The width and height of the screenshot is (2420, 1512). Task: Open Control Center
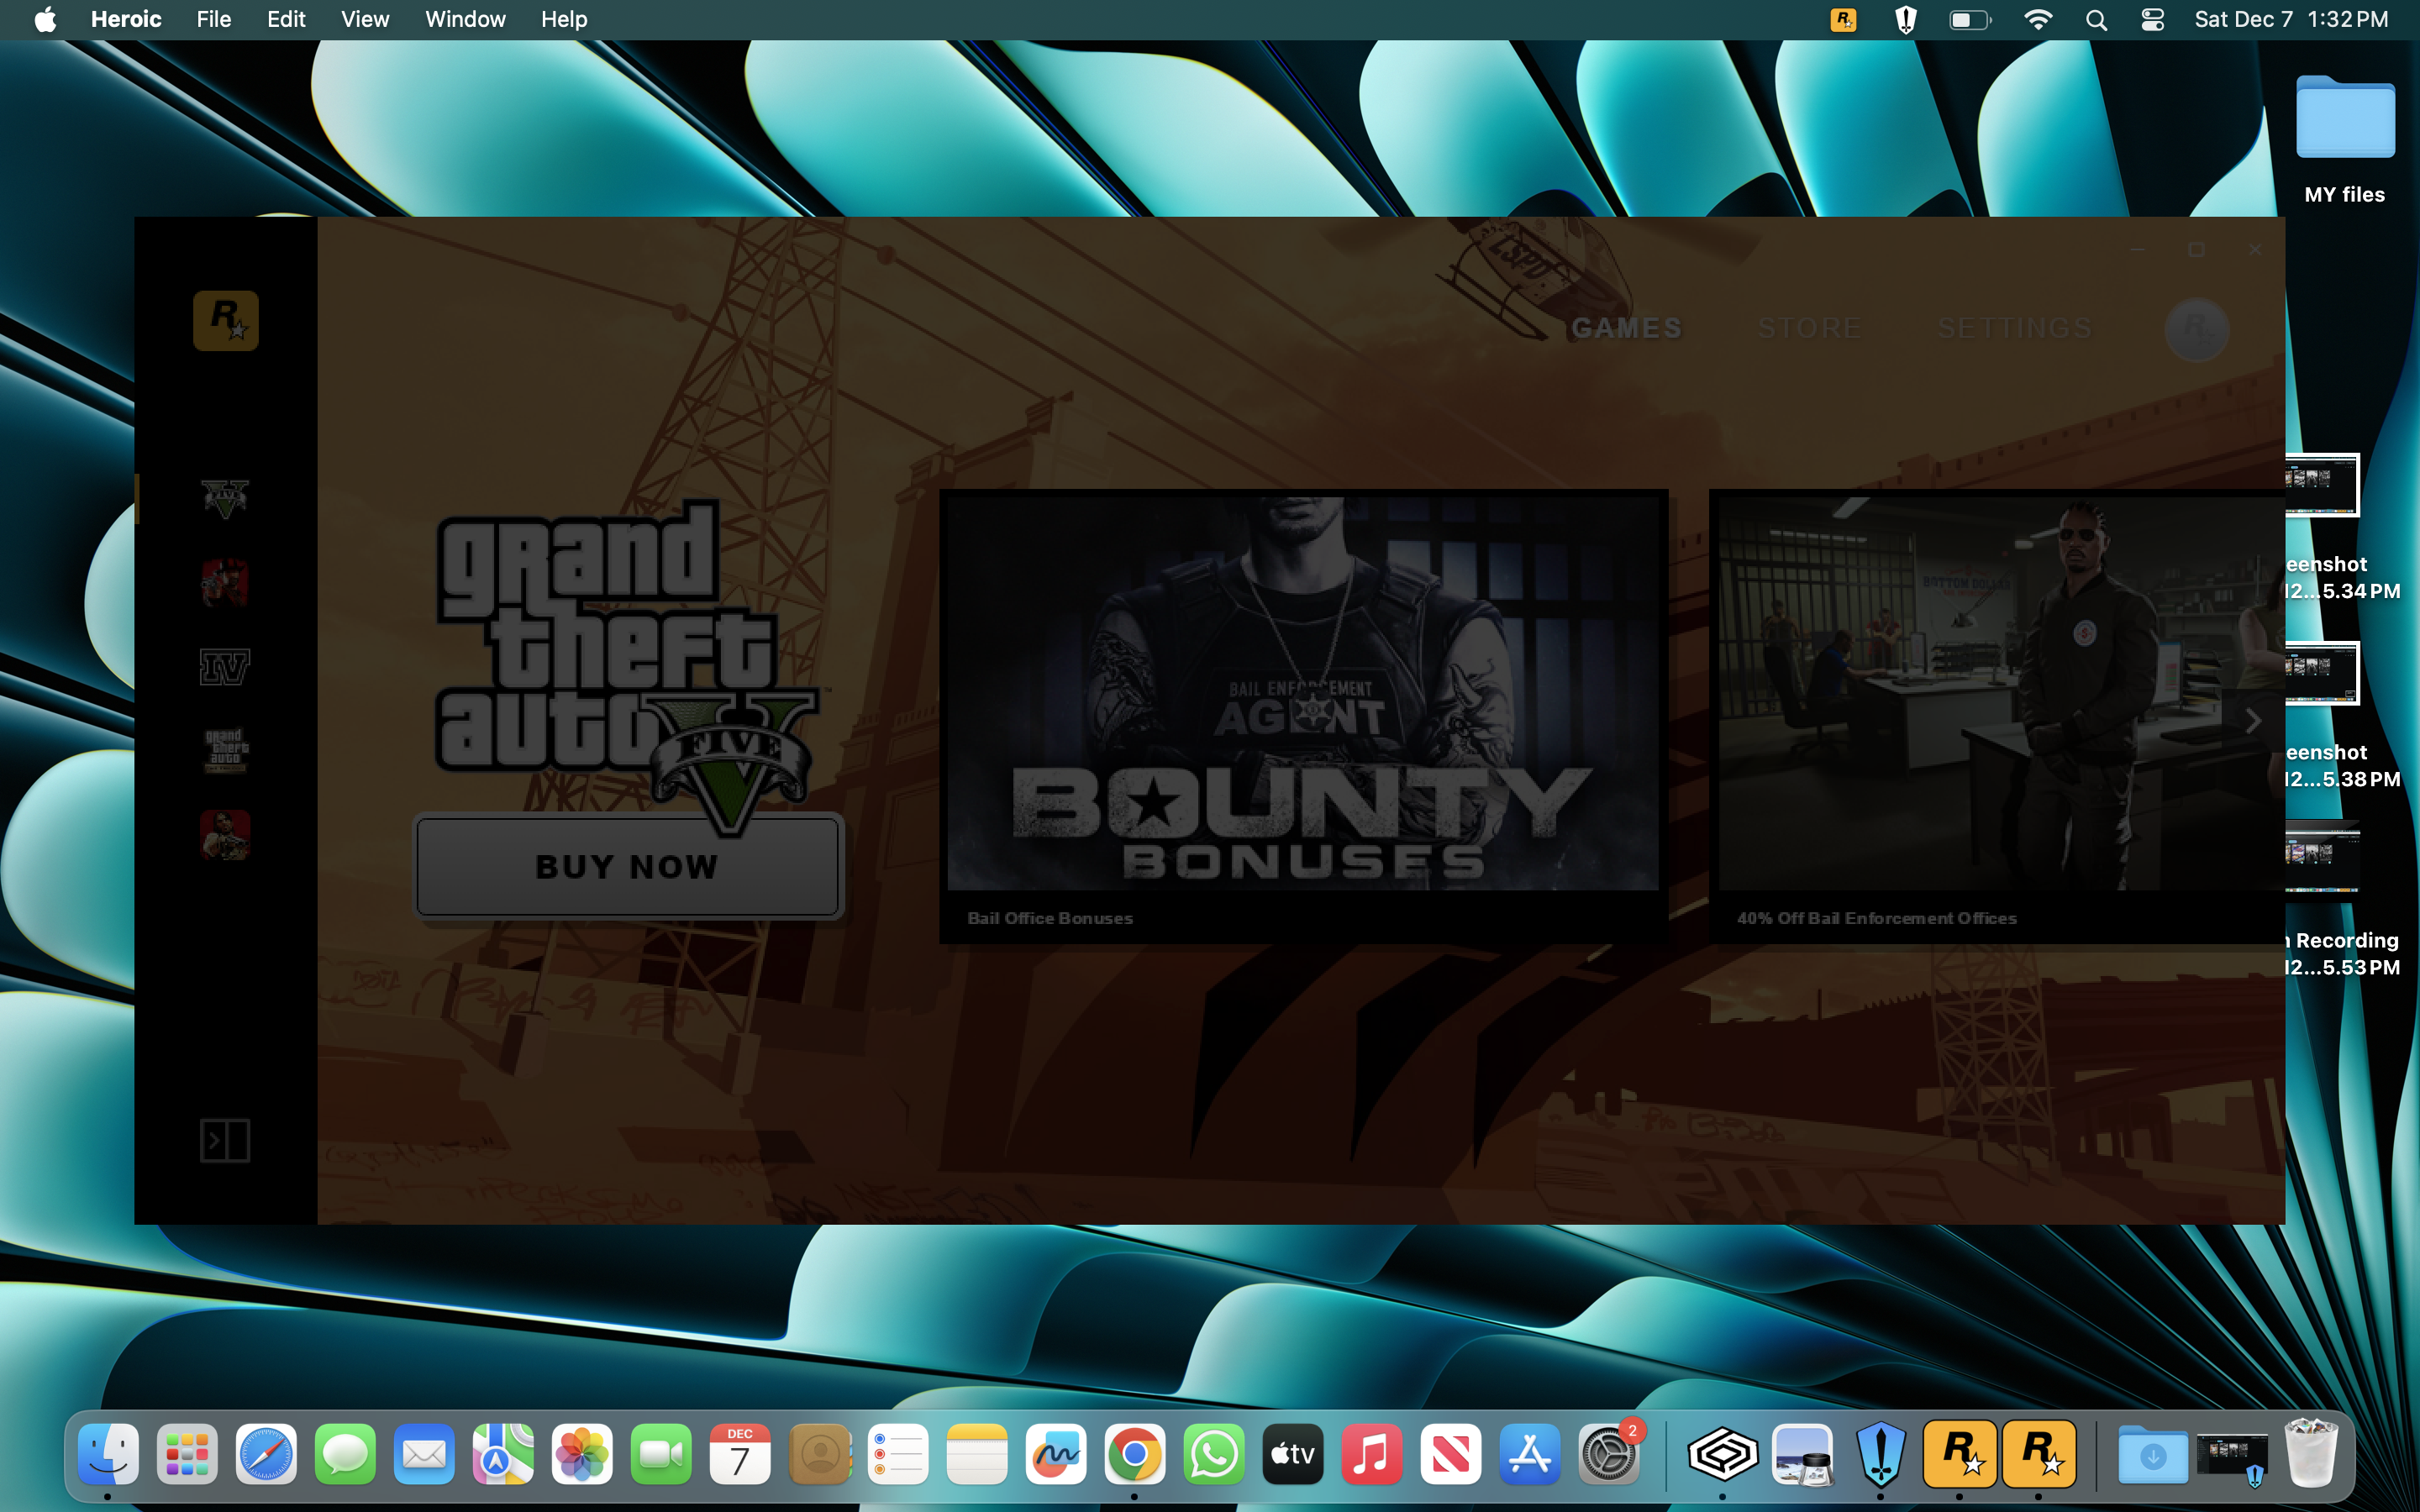click(2153, 19)
